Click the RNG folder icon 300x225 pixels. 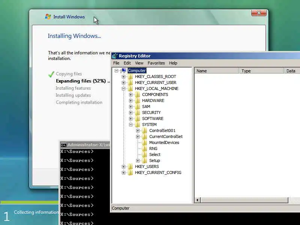(145, 148)
